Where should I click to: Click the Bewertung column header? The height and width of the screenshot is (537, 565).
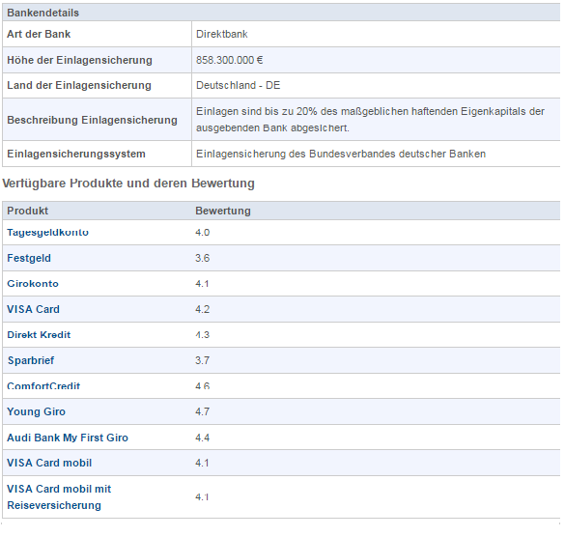click(223, 211)
